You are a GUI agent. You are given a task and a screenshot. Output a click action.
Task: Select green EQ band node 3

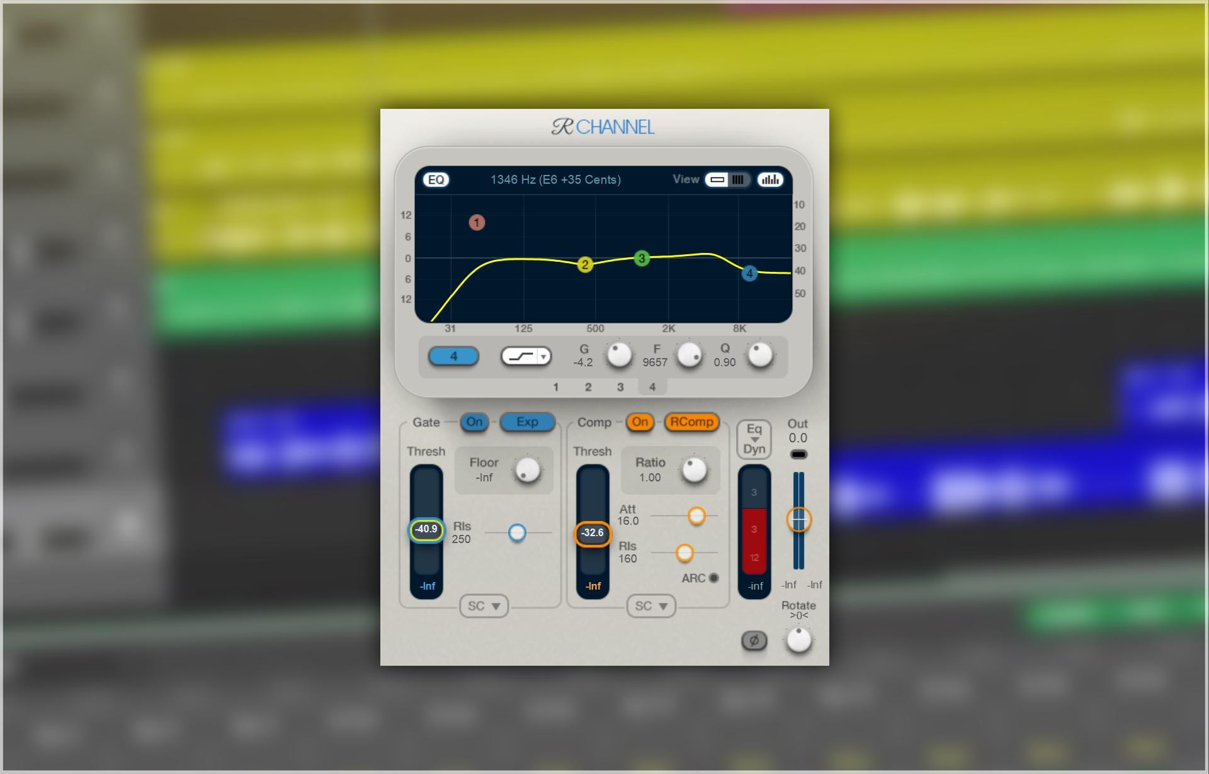(x=642, y=258)
